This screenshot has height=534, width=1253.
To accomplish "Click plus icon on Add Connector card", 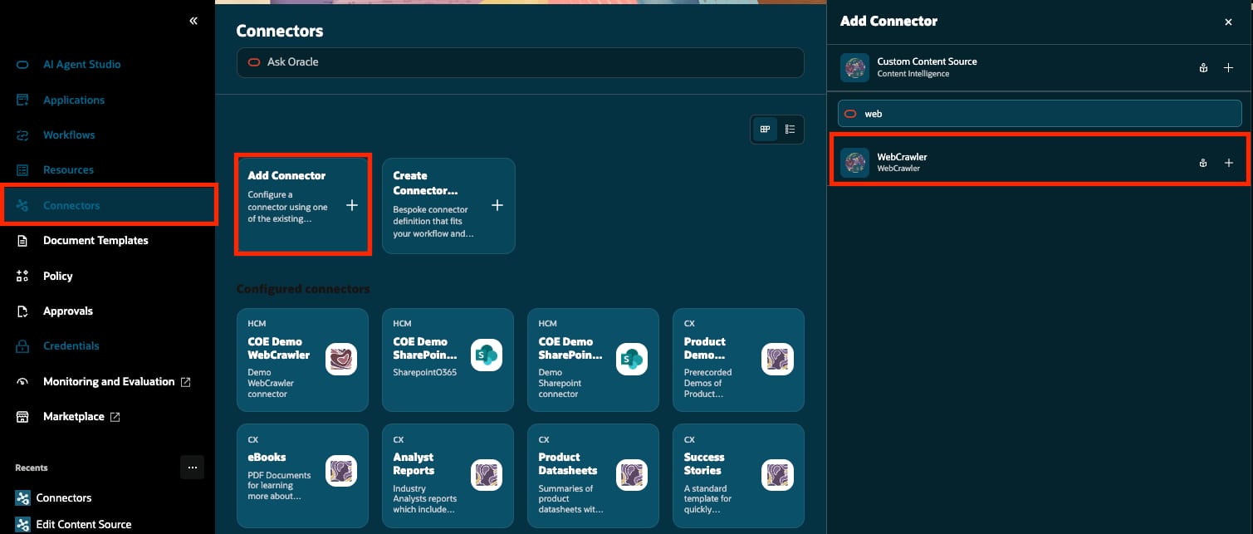I will pyautogui.click(x=352, y=205).
